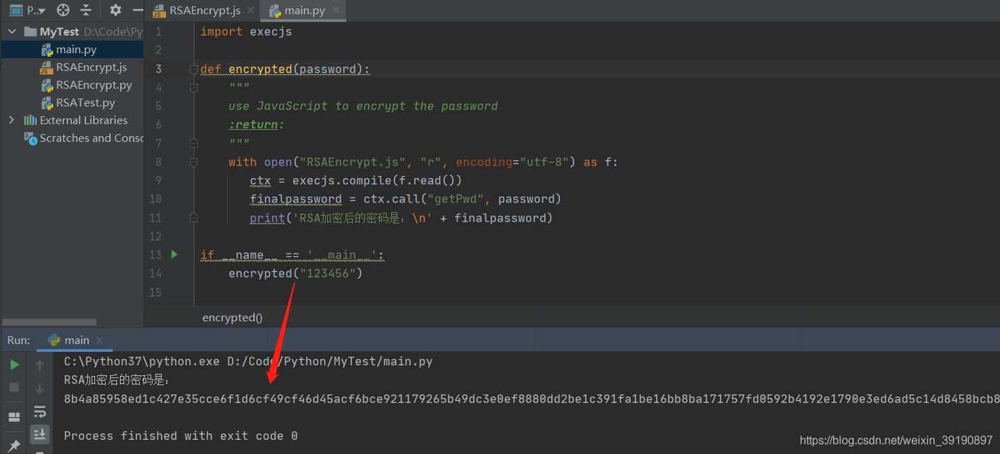Select RSAEncrypt.js in project tree
The height and width of the screenshot is (454, 1000).
pyautogui.click(x=72, y=67)
